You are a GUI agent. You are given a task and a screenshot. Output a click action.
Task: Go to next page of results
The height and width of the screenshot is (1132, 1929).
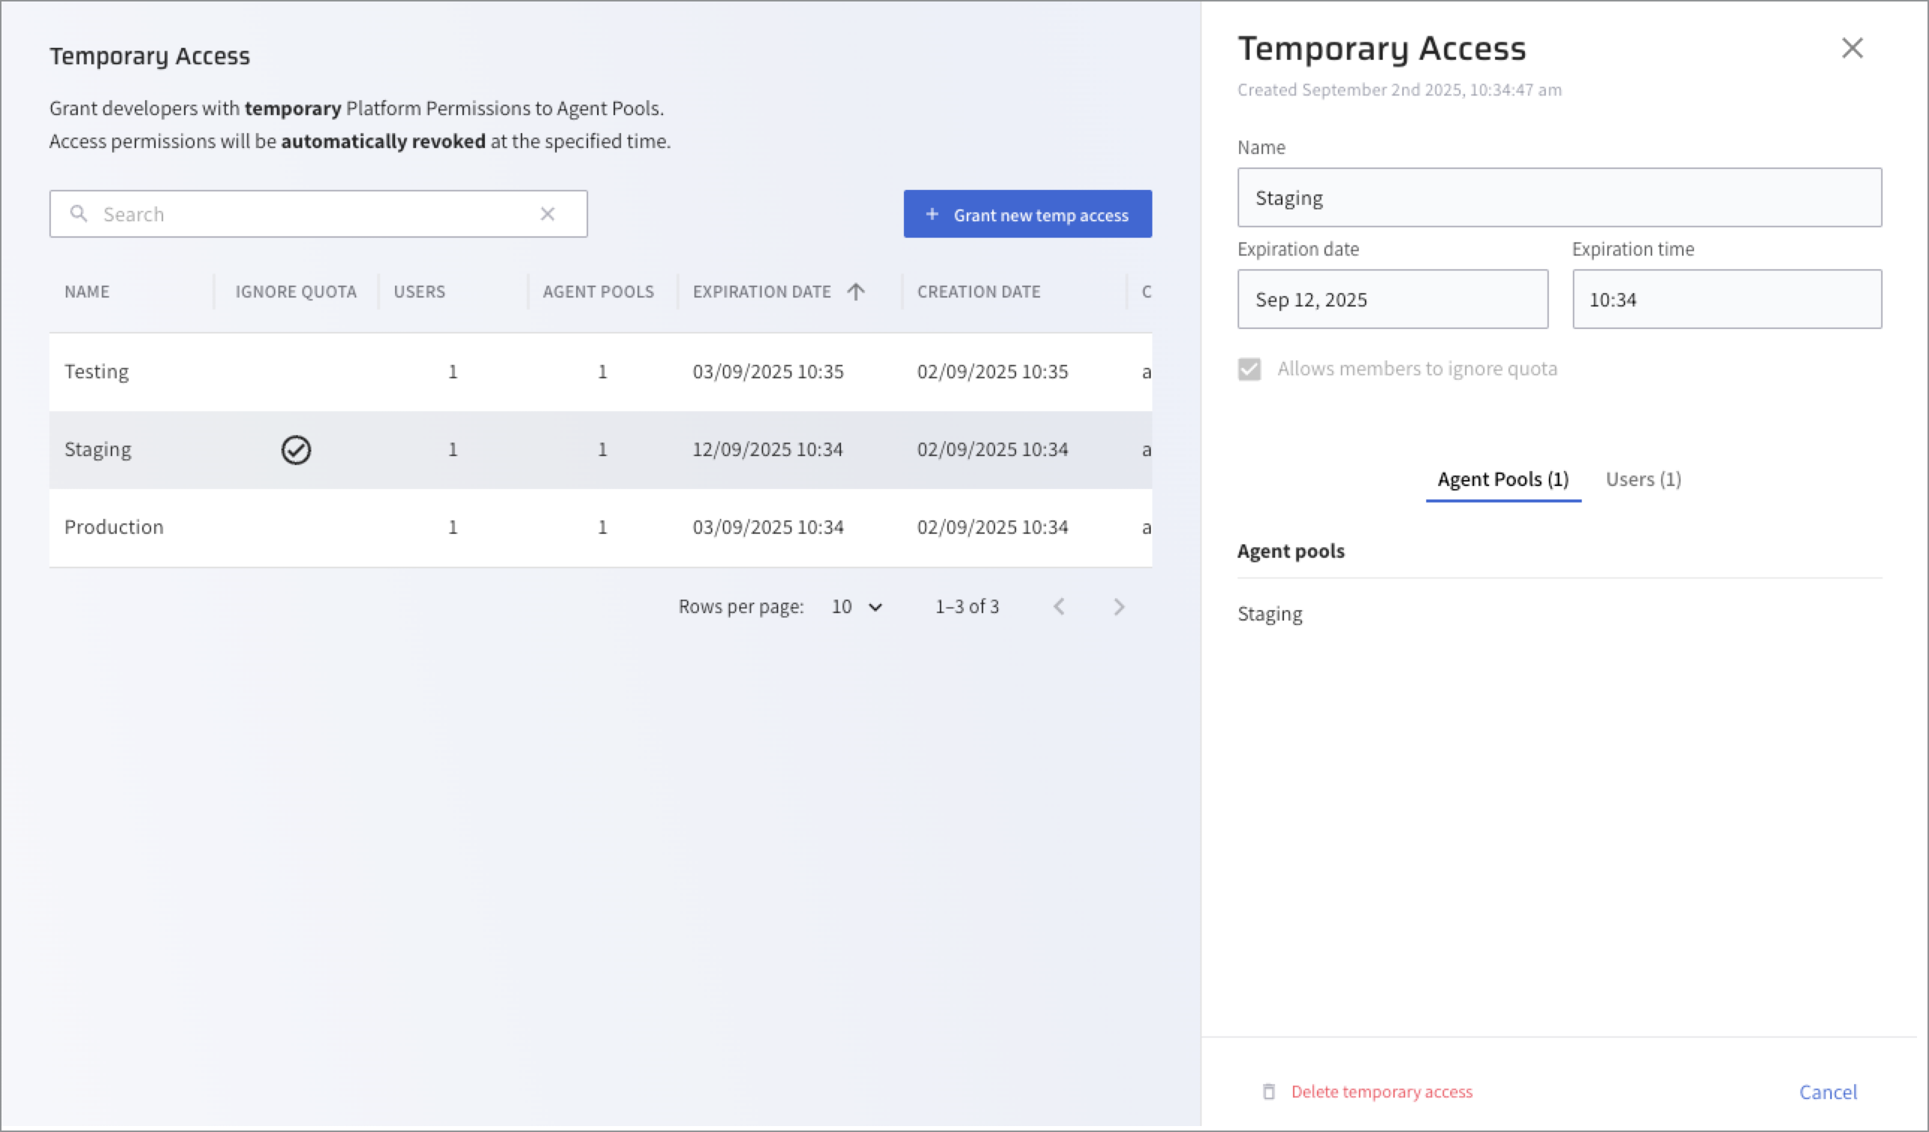pos(1119,606)
